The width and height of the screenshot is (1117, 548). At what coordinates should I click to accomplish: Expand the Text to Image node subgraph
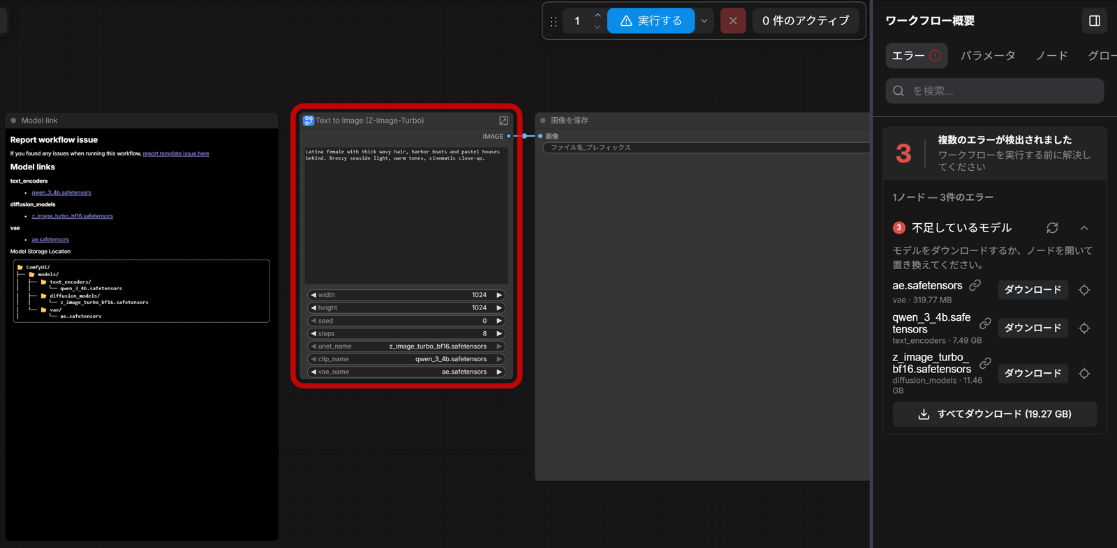pos(503,121)
